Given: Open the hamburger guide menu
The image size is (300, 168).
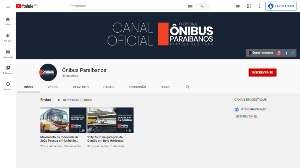Looking at the screenshot, I should (8, 6).
